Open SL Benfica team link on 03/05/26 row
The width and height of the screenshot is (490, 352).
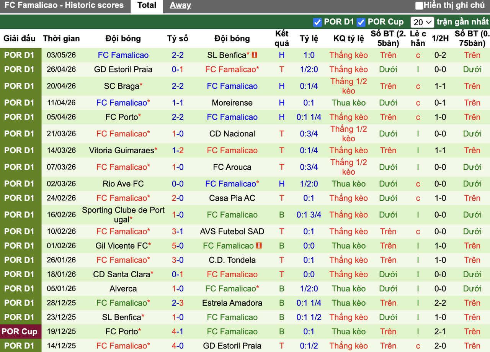[x=227, y=55]
